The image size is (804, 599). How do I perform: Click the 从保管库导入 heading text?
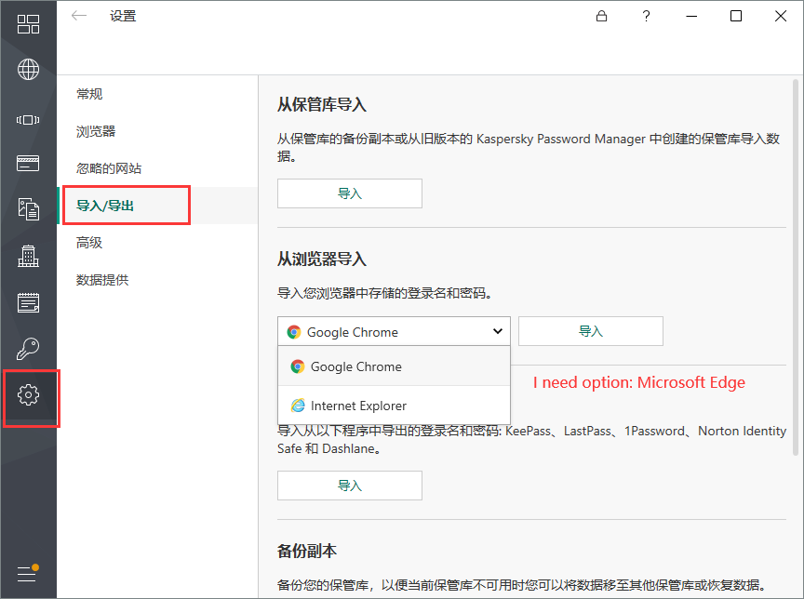point(322,104)
